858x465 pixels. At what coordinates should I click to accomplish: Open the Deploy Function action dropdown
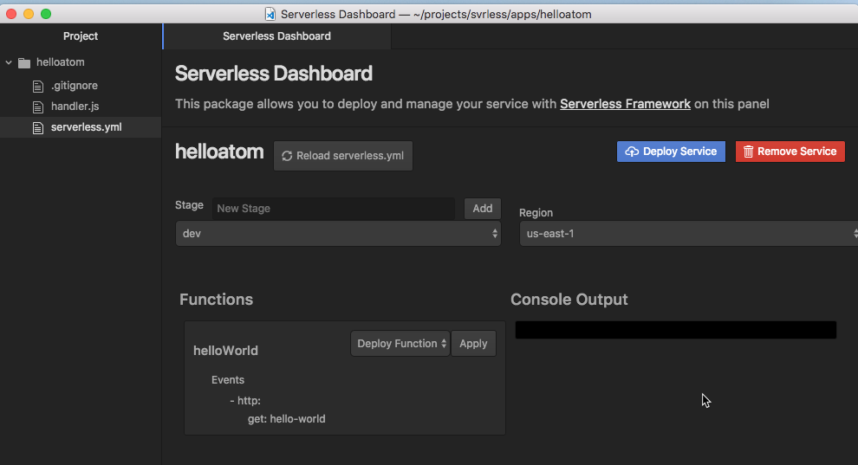tap(400, 343)
